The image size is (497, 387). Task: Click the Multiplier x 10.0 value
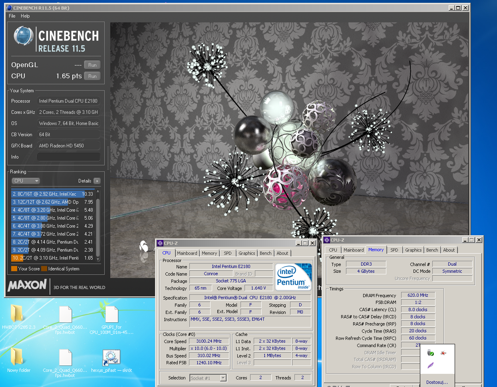pyautogui.click(x=209, y=348)
